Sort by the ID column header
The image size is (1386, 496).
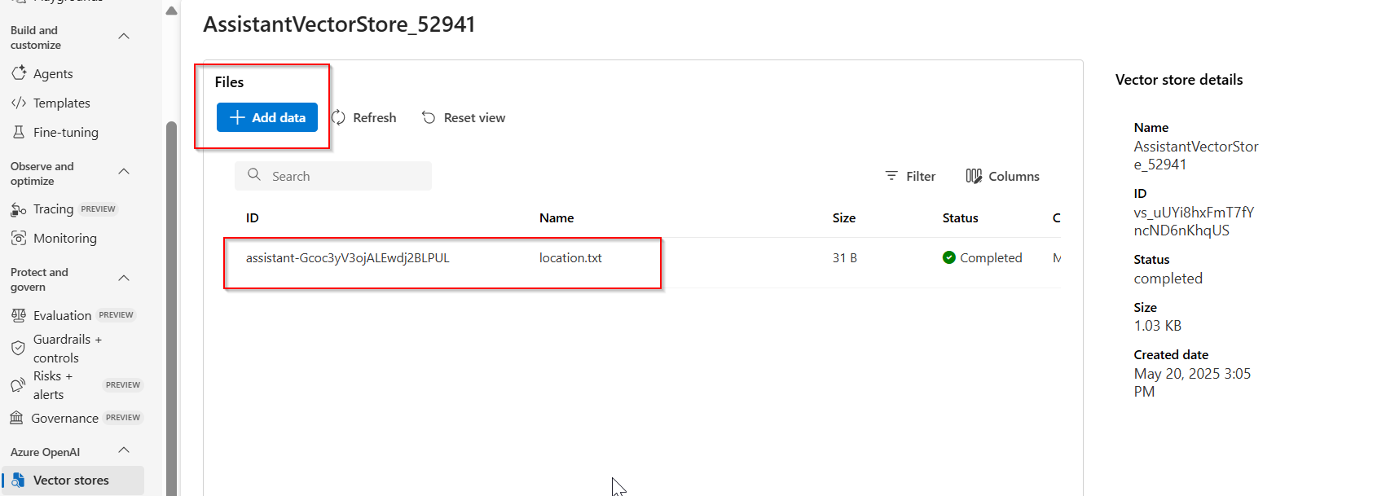(x=253, y=217)
